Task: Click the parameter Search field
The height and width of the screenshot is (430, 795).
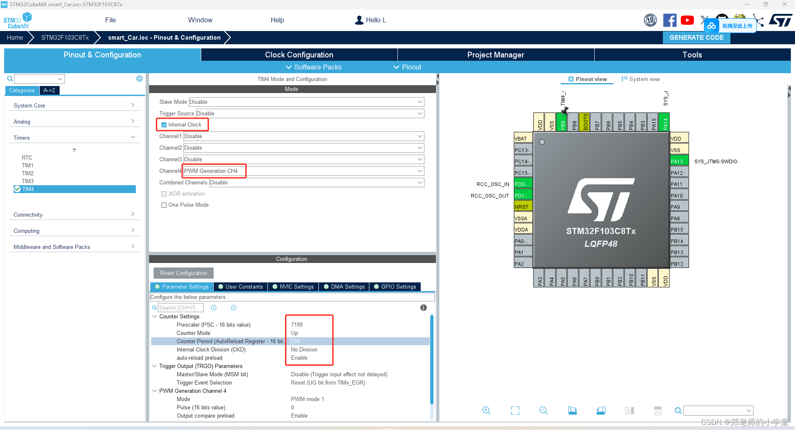Action: coord(181,308)
